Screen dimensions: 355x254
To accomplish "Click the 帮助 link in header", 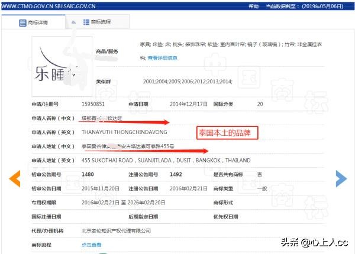I will [254, 6].
